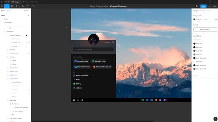Open the Figma main hamburger menu
The width and height of the screenshot is (218, 122).
click(2, 6)
